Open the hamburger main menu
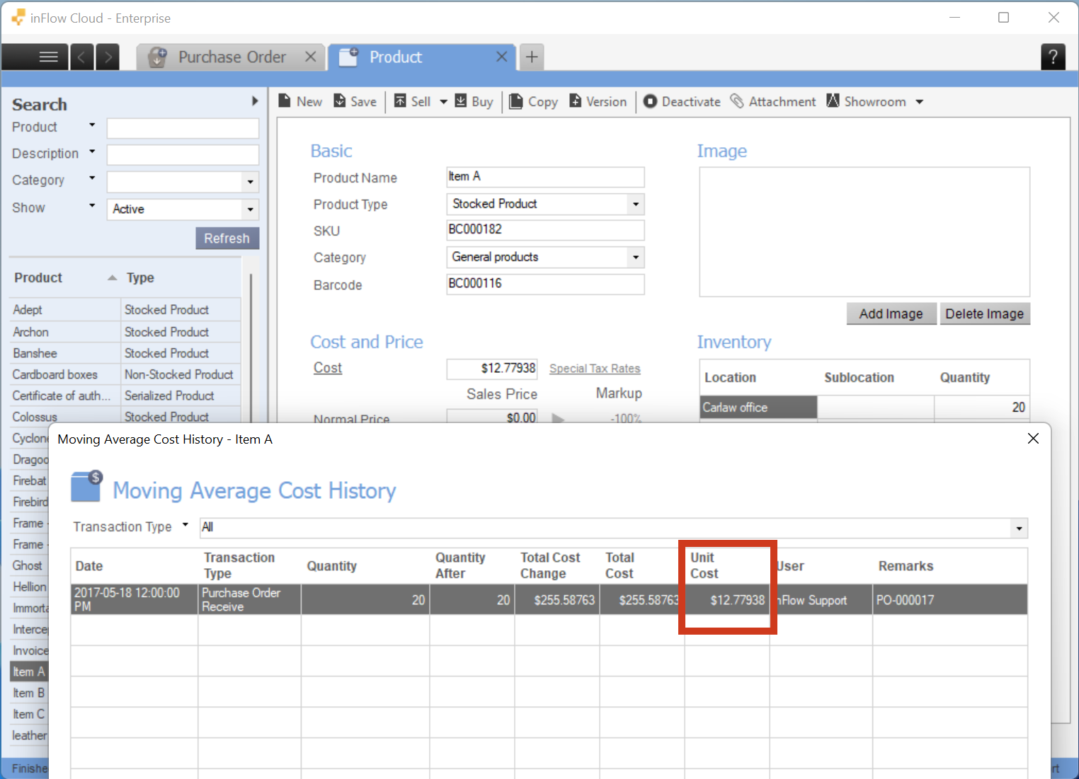 pos(48,57)
